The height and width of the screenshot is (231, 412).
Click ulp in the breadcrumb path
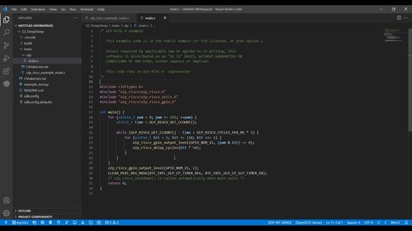126,26
